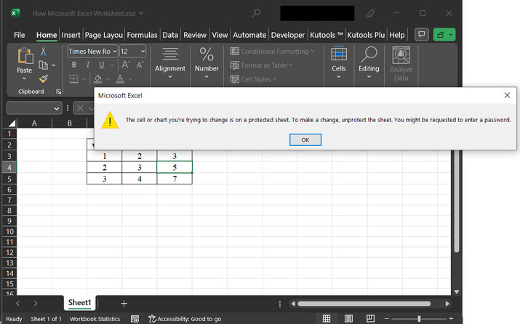The image size is (520, 324).
Task: Click the Paste clipboard icon
Action: pos(25,56)
